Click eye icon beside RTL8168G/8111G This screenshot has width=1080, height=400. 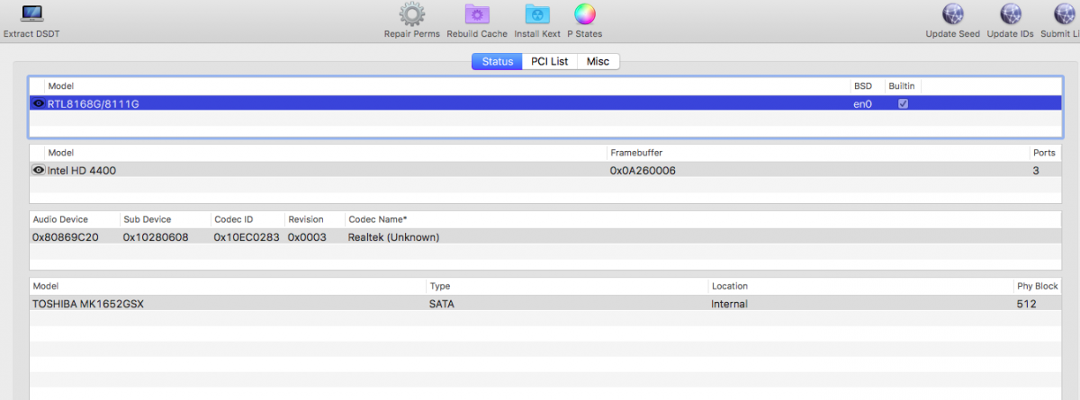[x=39, y=104]
